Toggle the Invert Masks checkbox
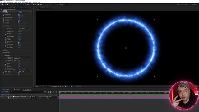199x112 pixels. 19,73
